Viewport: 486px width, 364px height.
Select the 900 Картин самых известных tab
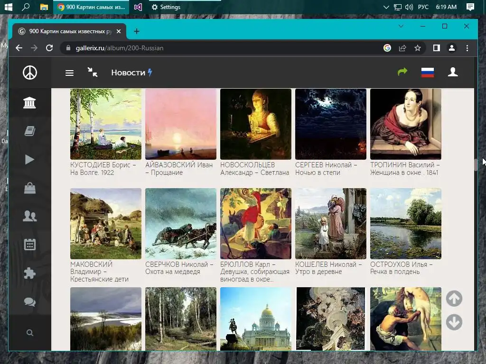pyautogui.click(x=69, y=31)
